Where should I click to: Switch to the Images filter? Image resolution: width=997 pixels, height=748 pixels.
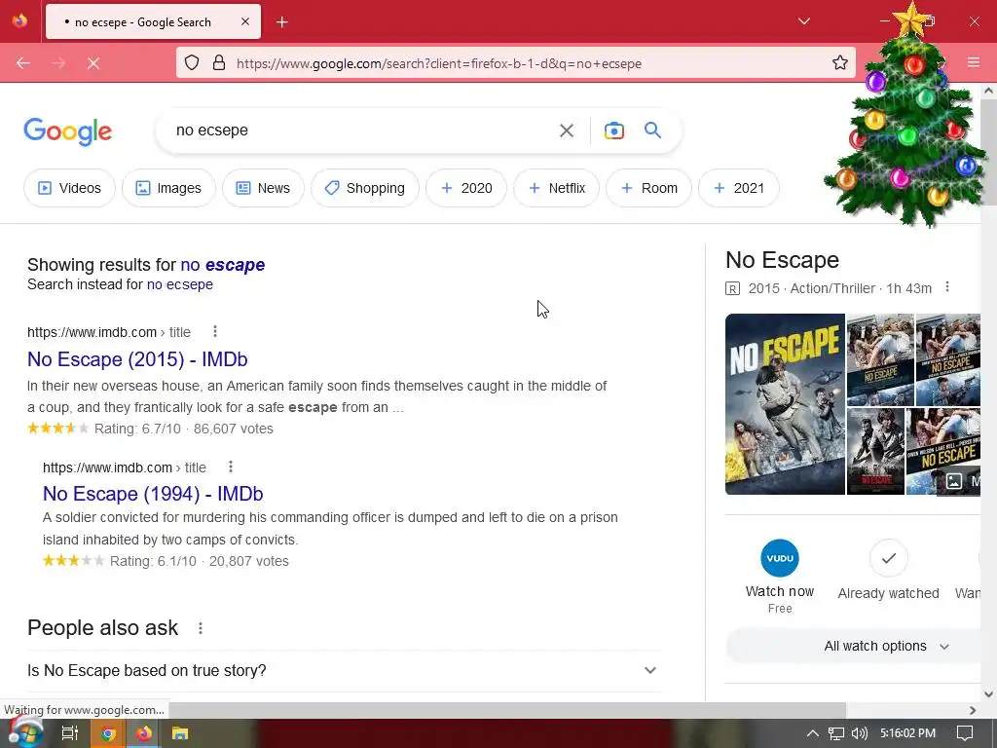point(168,188)
